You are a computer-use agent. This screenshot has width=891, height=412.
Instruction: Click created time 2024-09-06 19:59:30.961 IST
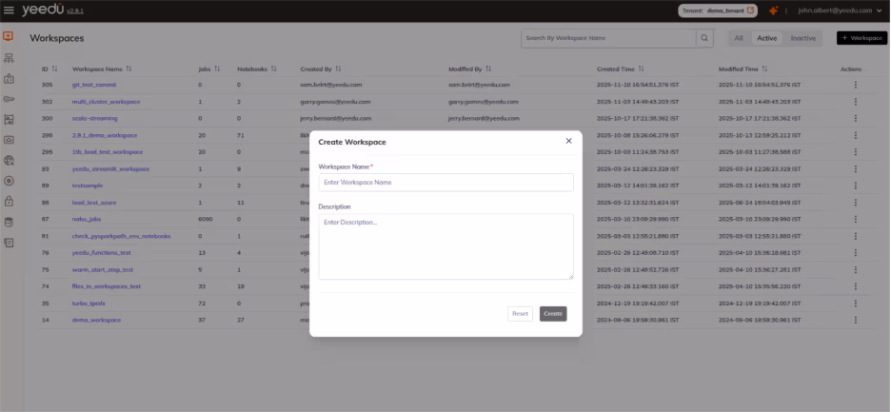[x=638, y=320]
